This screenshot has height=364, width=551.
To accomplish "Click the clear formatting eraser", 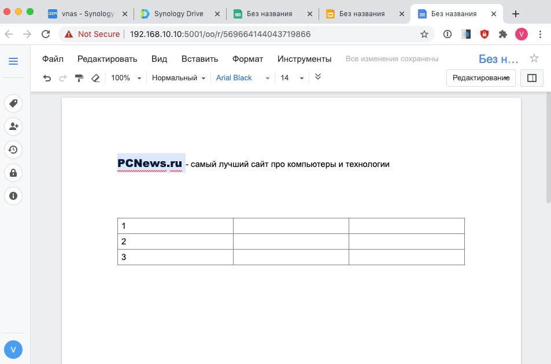I will (96, 78).
